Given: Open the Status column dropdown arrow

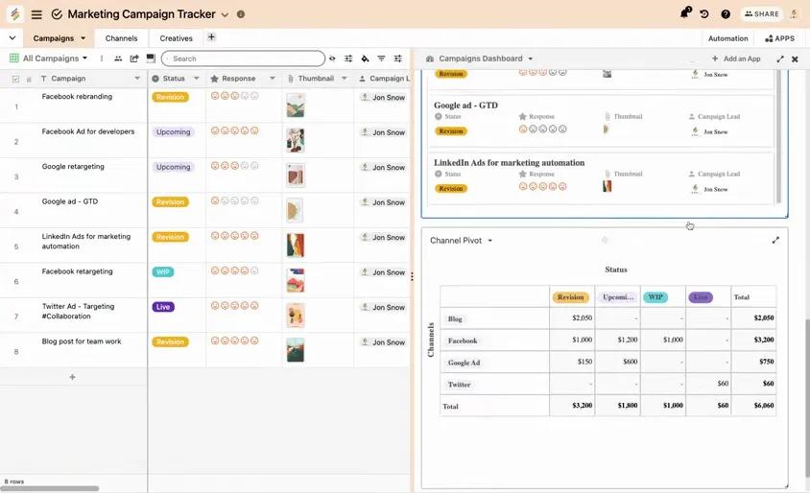Looking at the screenshot, I should tap(197, 79).
